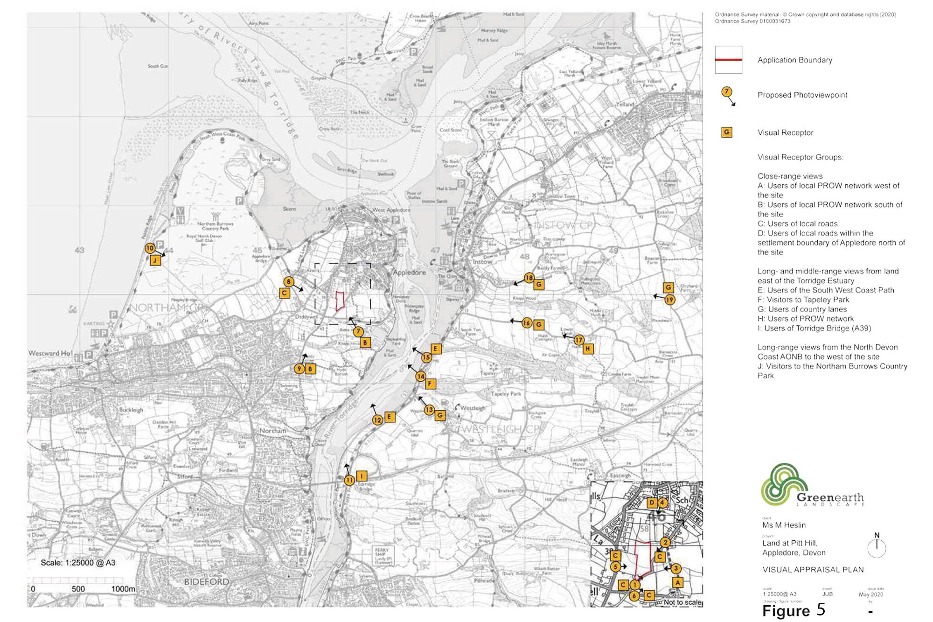Click the Proposed Photoviewpoint legend symbol
933x622 pixels.
click(727, 92)
